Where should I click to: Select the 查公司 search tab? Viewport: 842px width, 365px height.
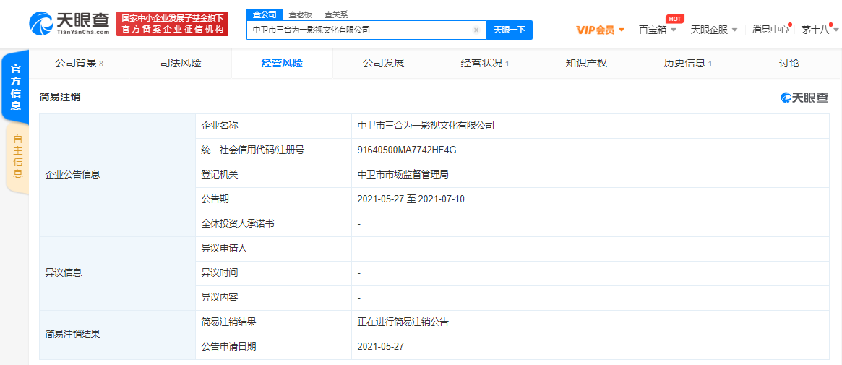click(265, 14)
